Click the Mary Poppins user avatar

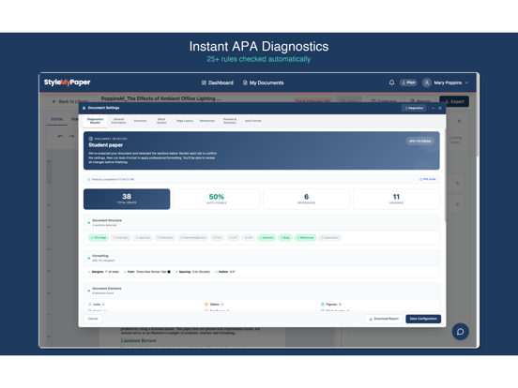click(427, 82)
